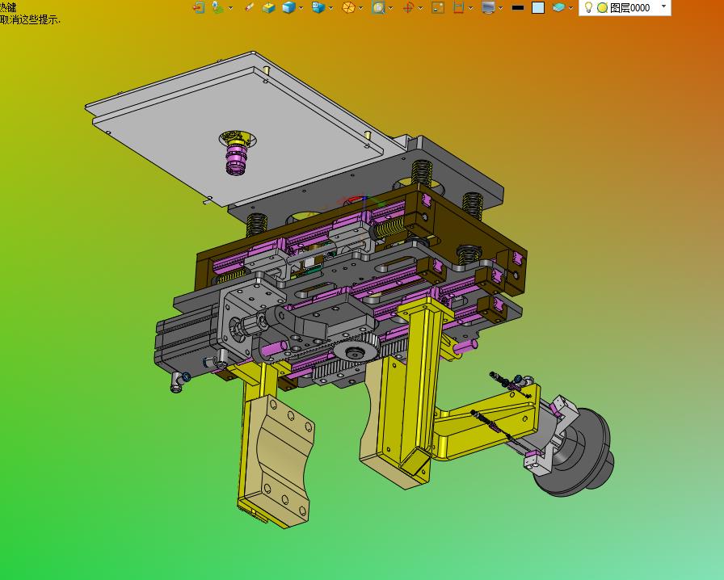Activate the zoom magnifier tool
Viewport: 724px width, 580px height.
click(x=378, y=7)
